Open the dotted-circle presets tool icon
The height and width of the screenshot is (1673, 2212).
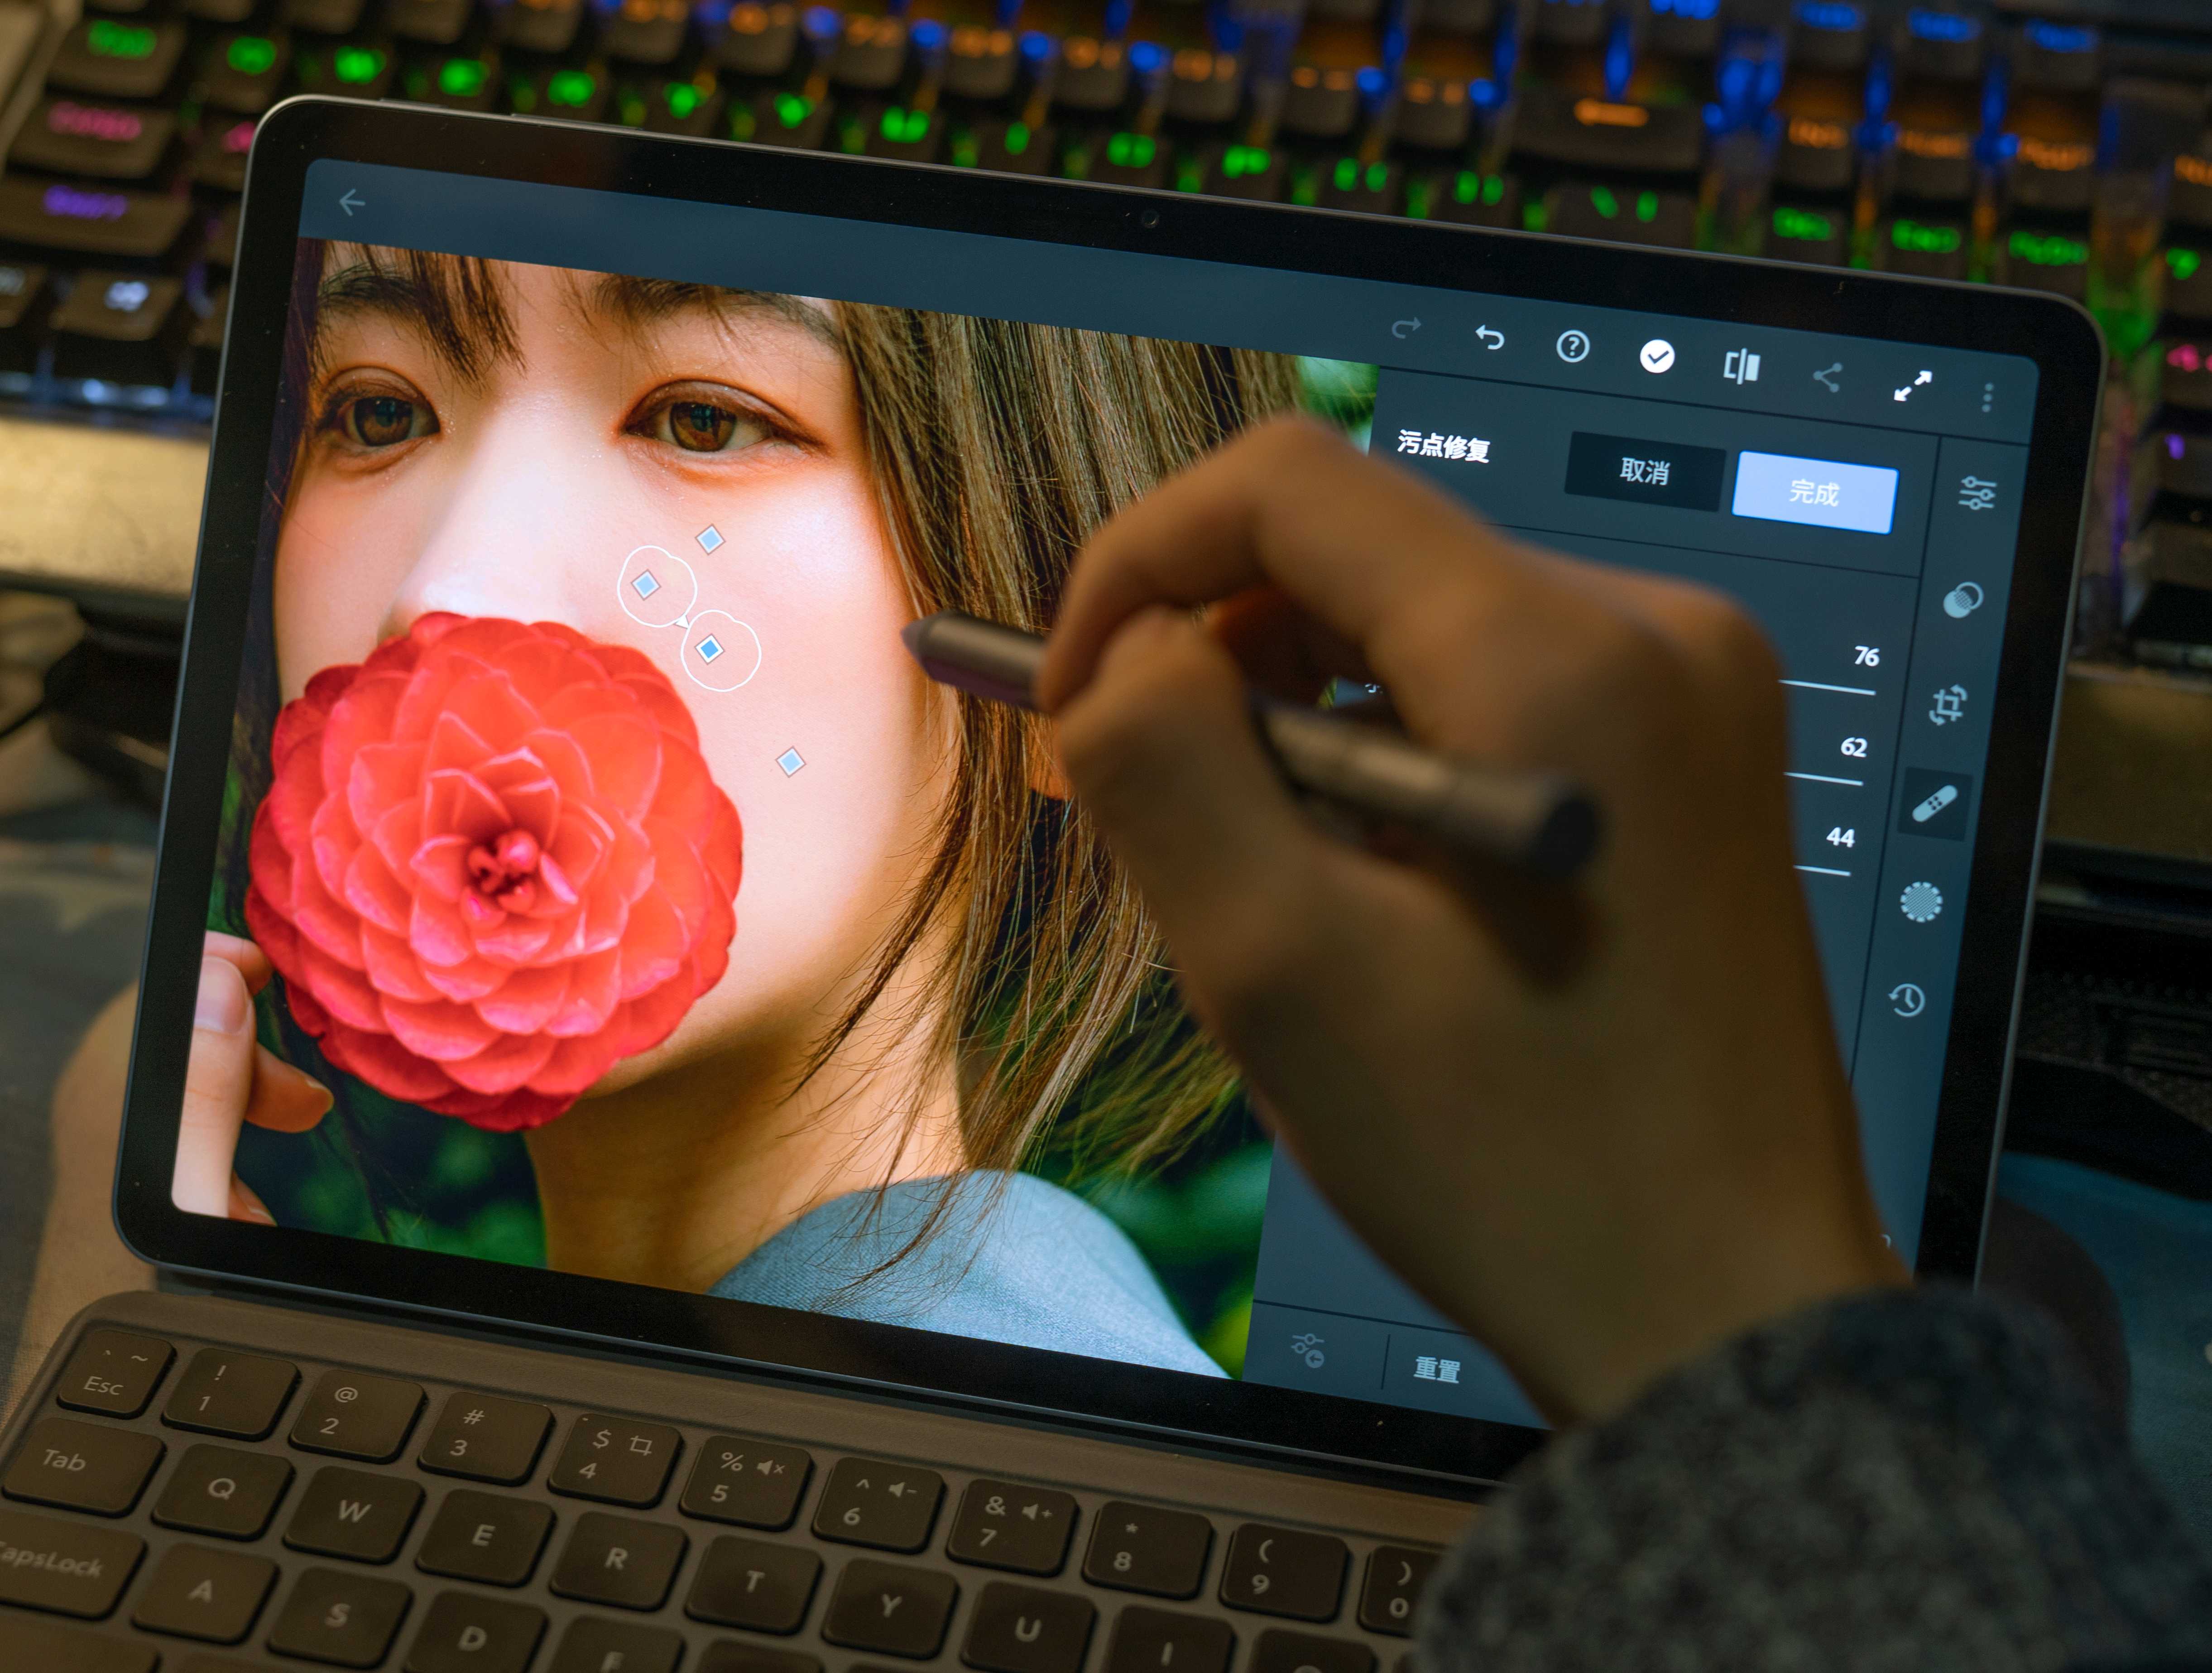pos(1921,902)
